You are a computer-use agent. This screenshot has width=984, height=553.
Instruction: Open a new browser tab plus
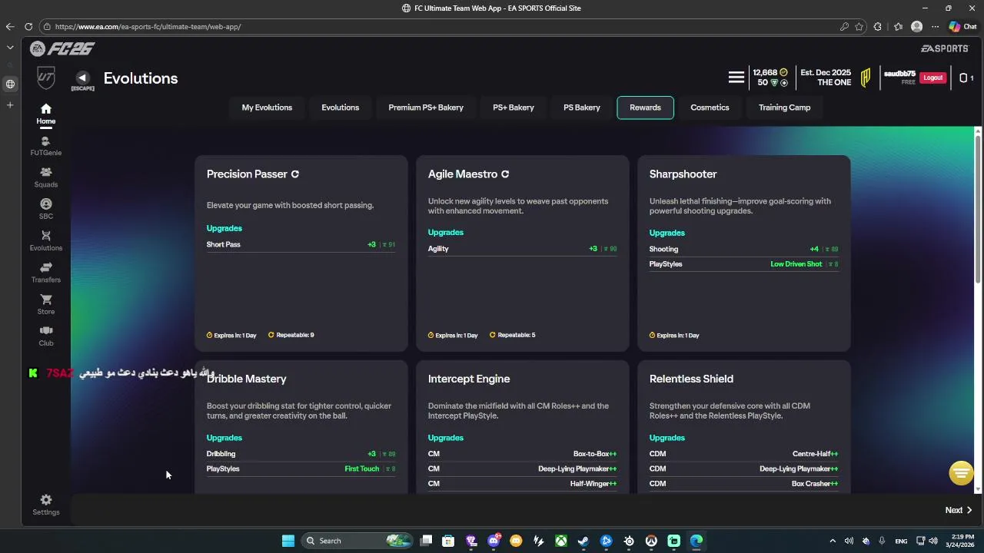[x=10, y=104]
